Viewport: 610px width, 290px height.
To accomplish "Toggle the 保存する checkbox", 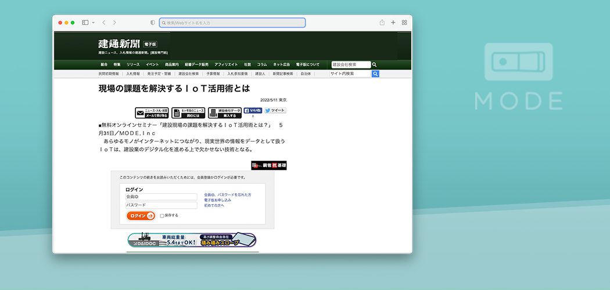I will pos(162,216).
